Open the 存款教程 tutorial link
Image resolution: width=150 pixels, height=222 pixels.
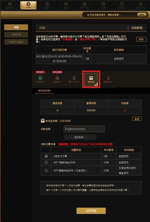tap(137, 28)
